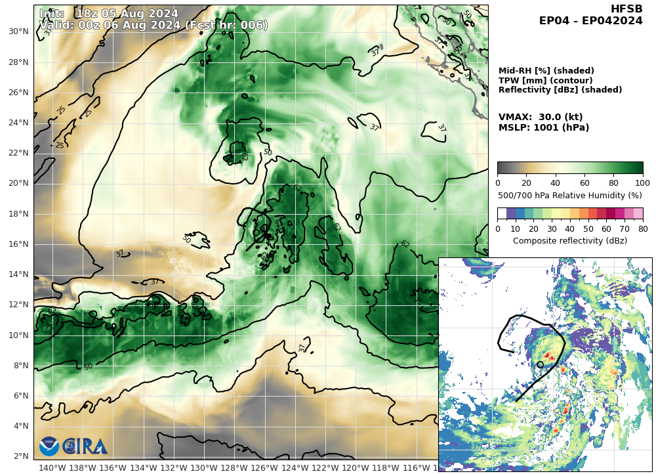Click the 16°N latitude label
Image resolution: width=656 pixels, height=474 pixels.
[18, 244]
